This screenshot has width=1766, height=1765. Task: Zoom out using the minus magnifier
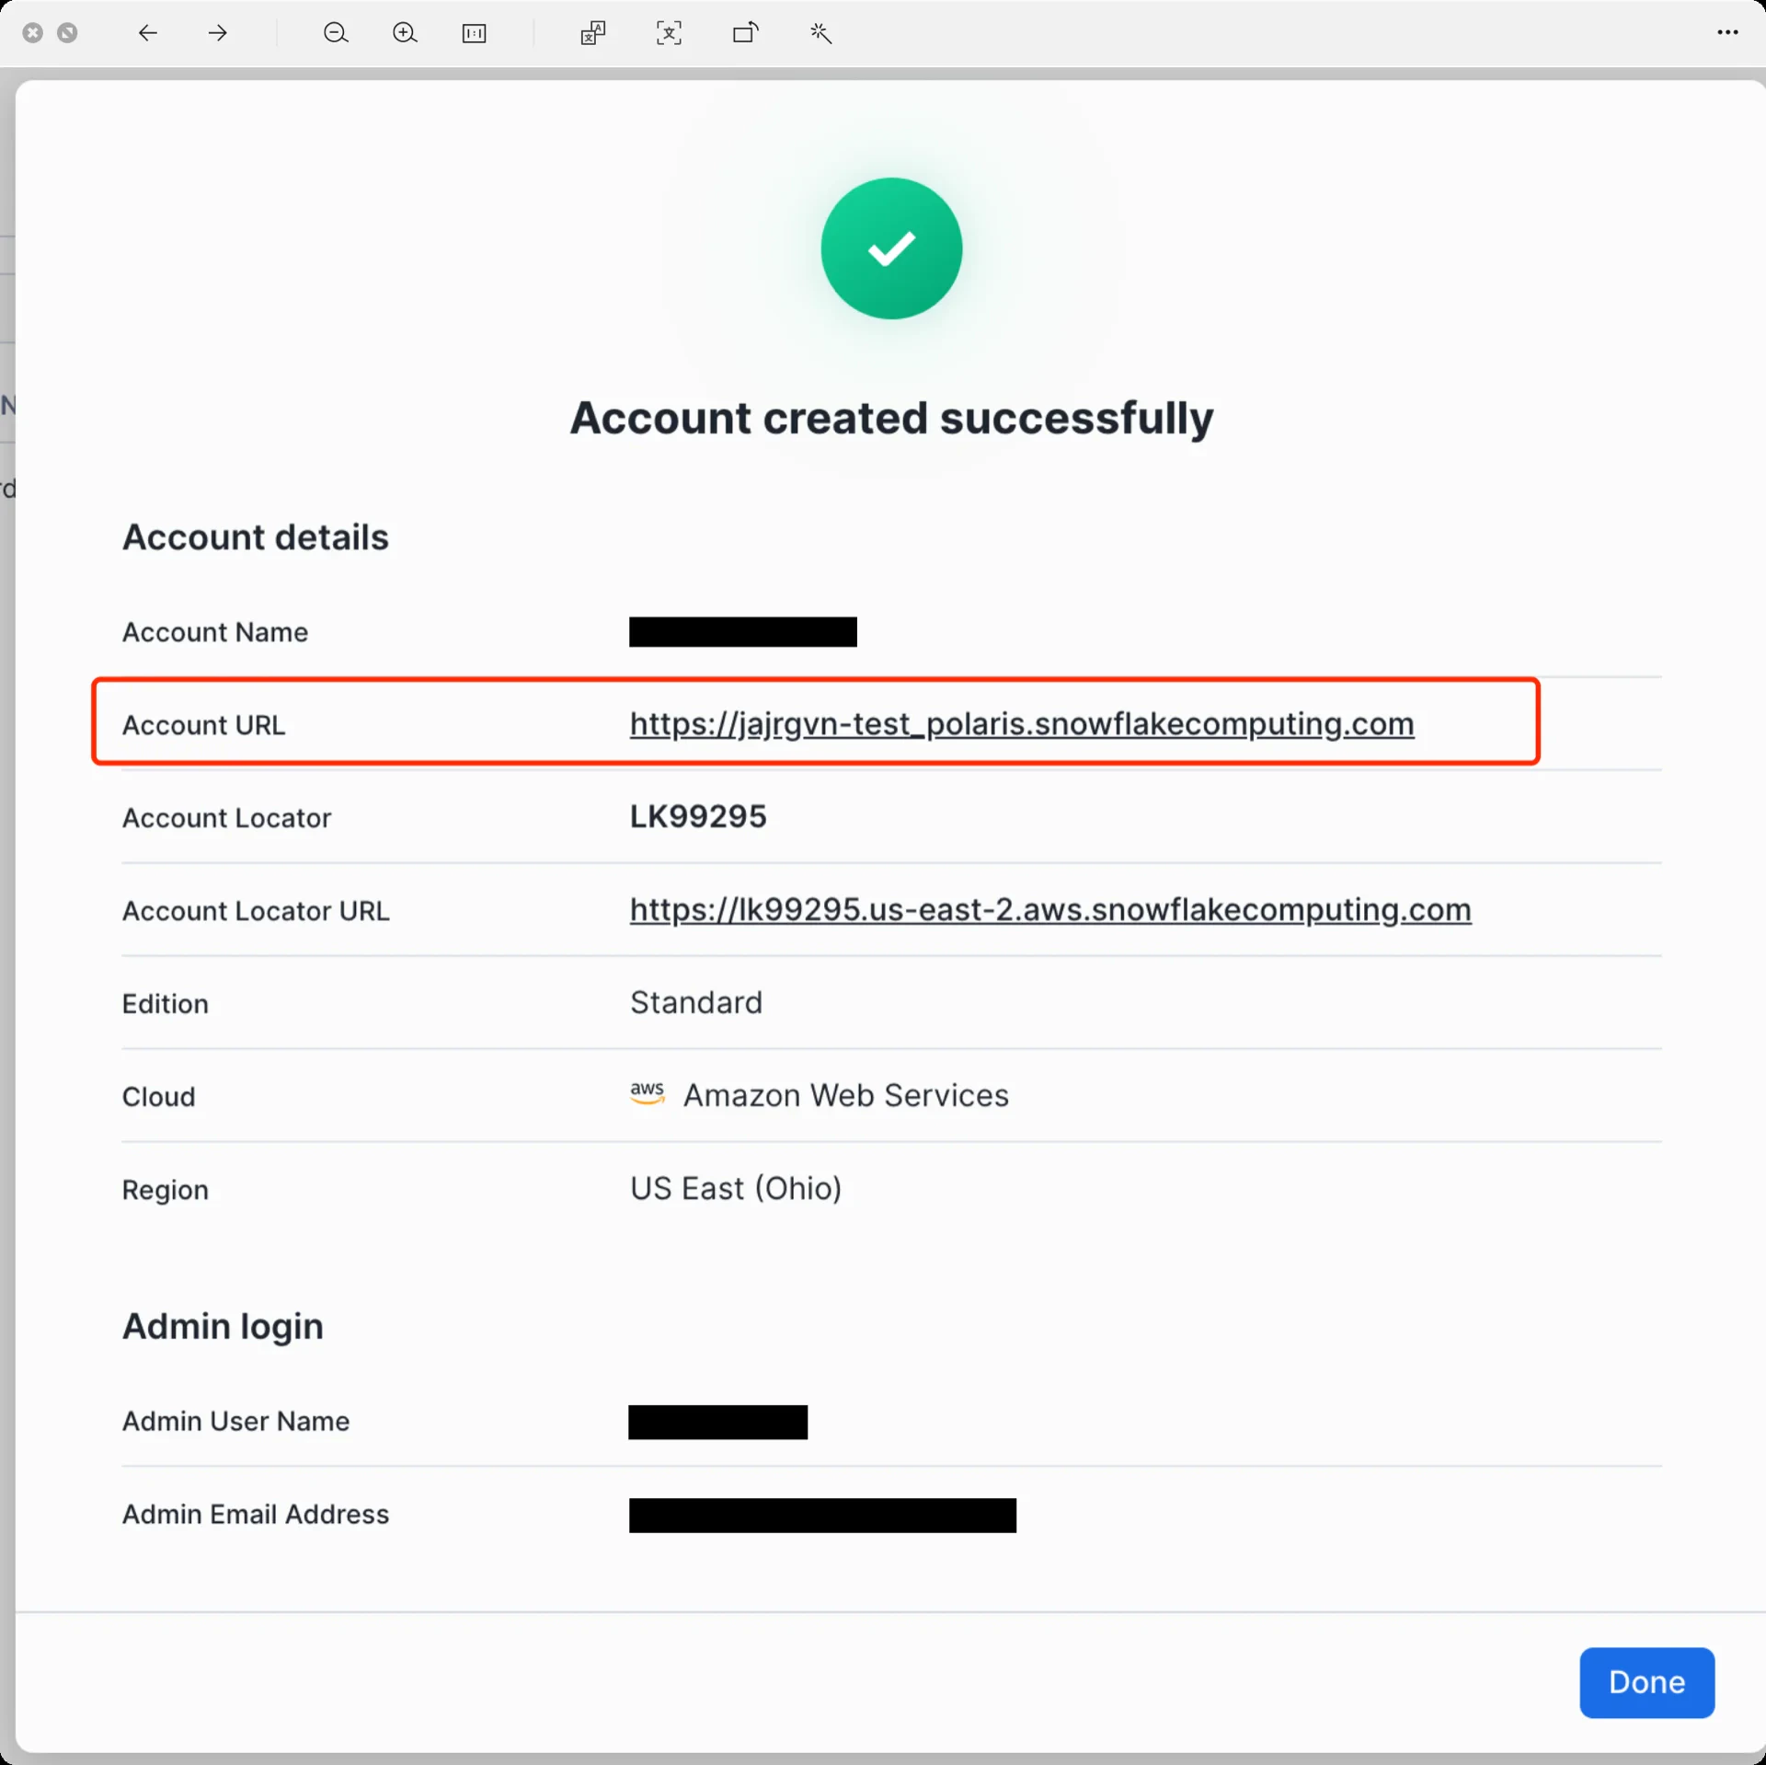pos(336,33)
